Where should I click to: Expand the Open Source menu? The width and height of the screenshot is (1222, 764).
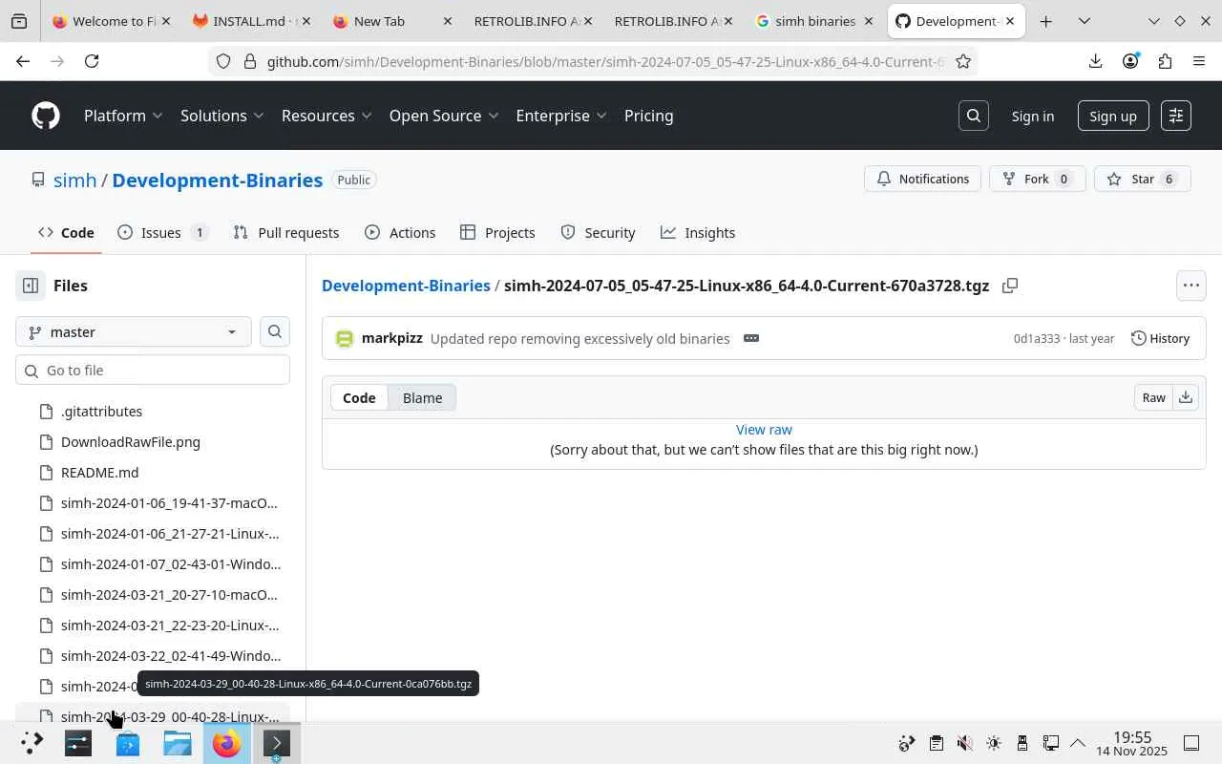coord(444,116)
